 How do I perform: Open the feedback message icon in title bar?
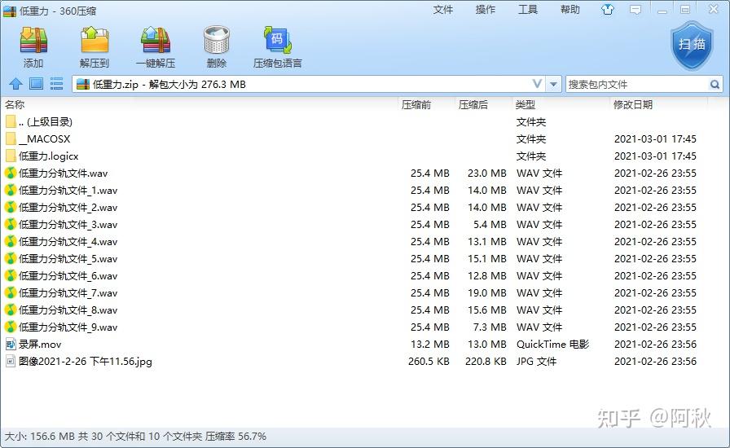(x=635, y=9)
